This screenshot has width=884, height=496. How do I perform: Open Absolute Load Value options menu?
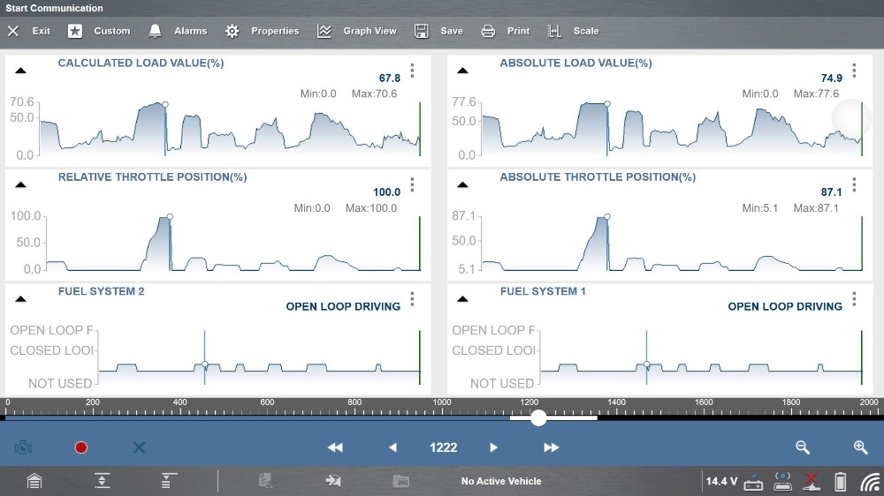click(x=854, y=71)
